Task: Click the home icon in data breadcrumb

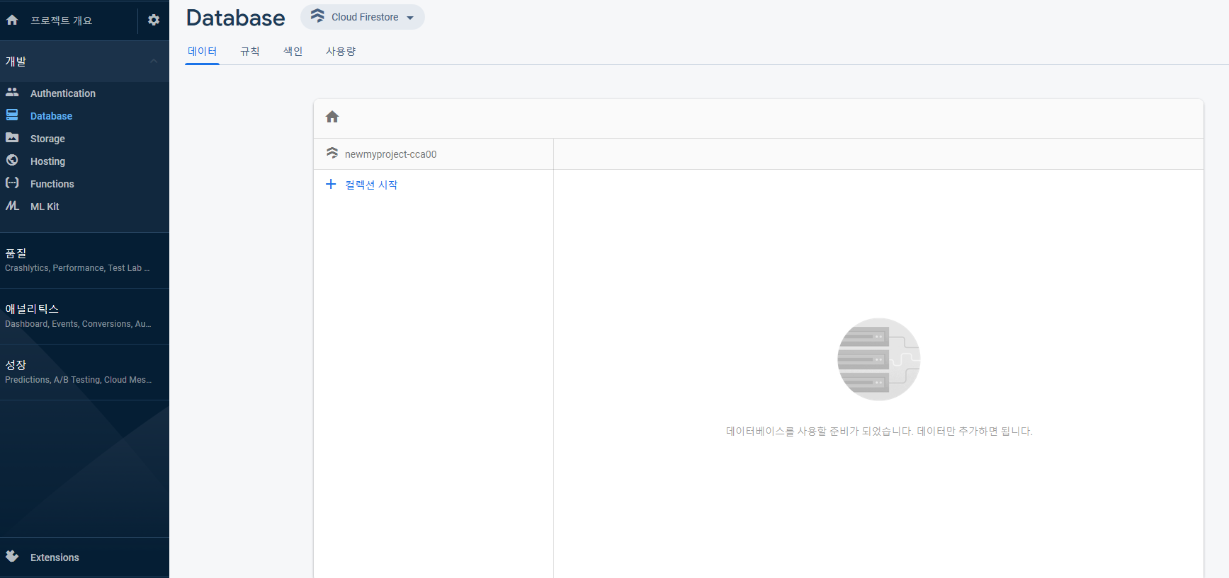Action: point(332,117)
